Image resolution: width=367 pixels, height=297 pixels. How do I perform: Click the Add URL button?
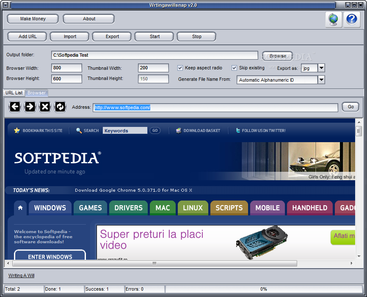pyautogui.click(x=28, y=36)
